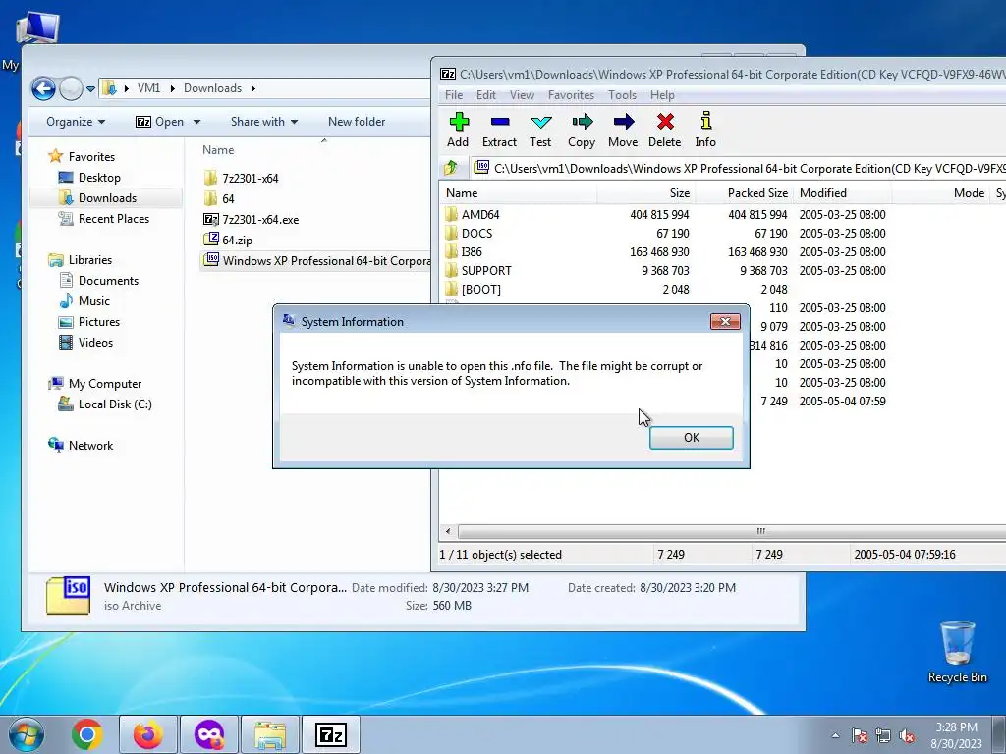This screenshot has height=754, width=1006.
Task: Click VM1 in the Explorer breadcrumb
Action: pos(149,87)
